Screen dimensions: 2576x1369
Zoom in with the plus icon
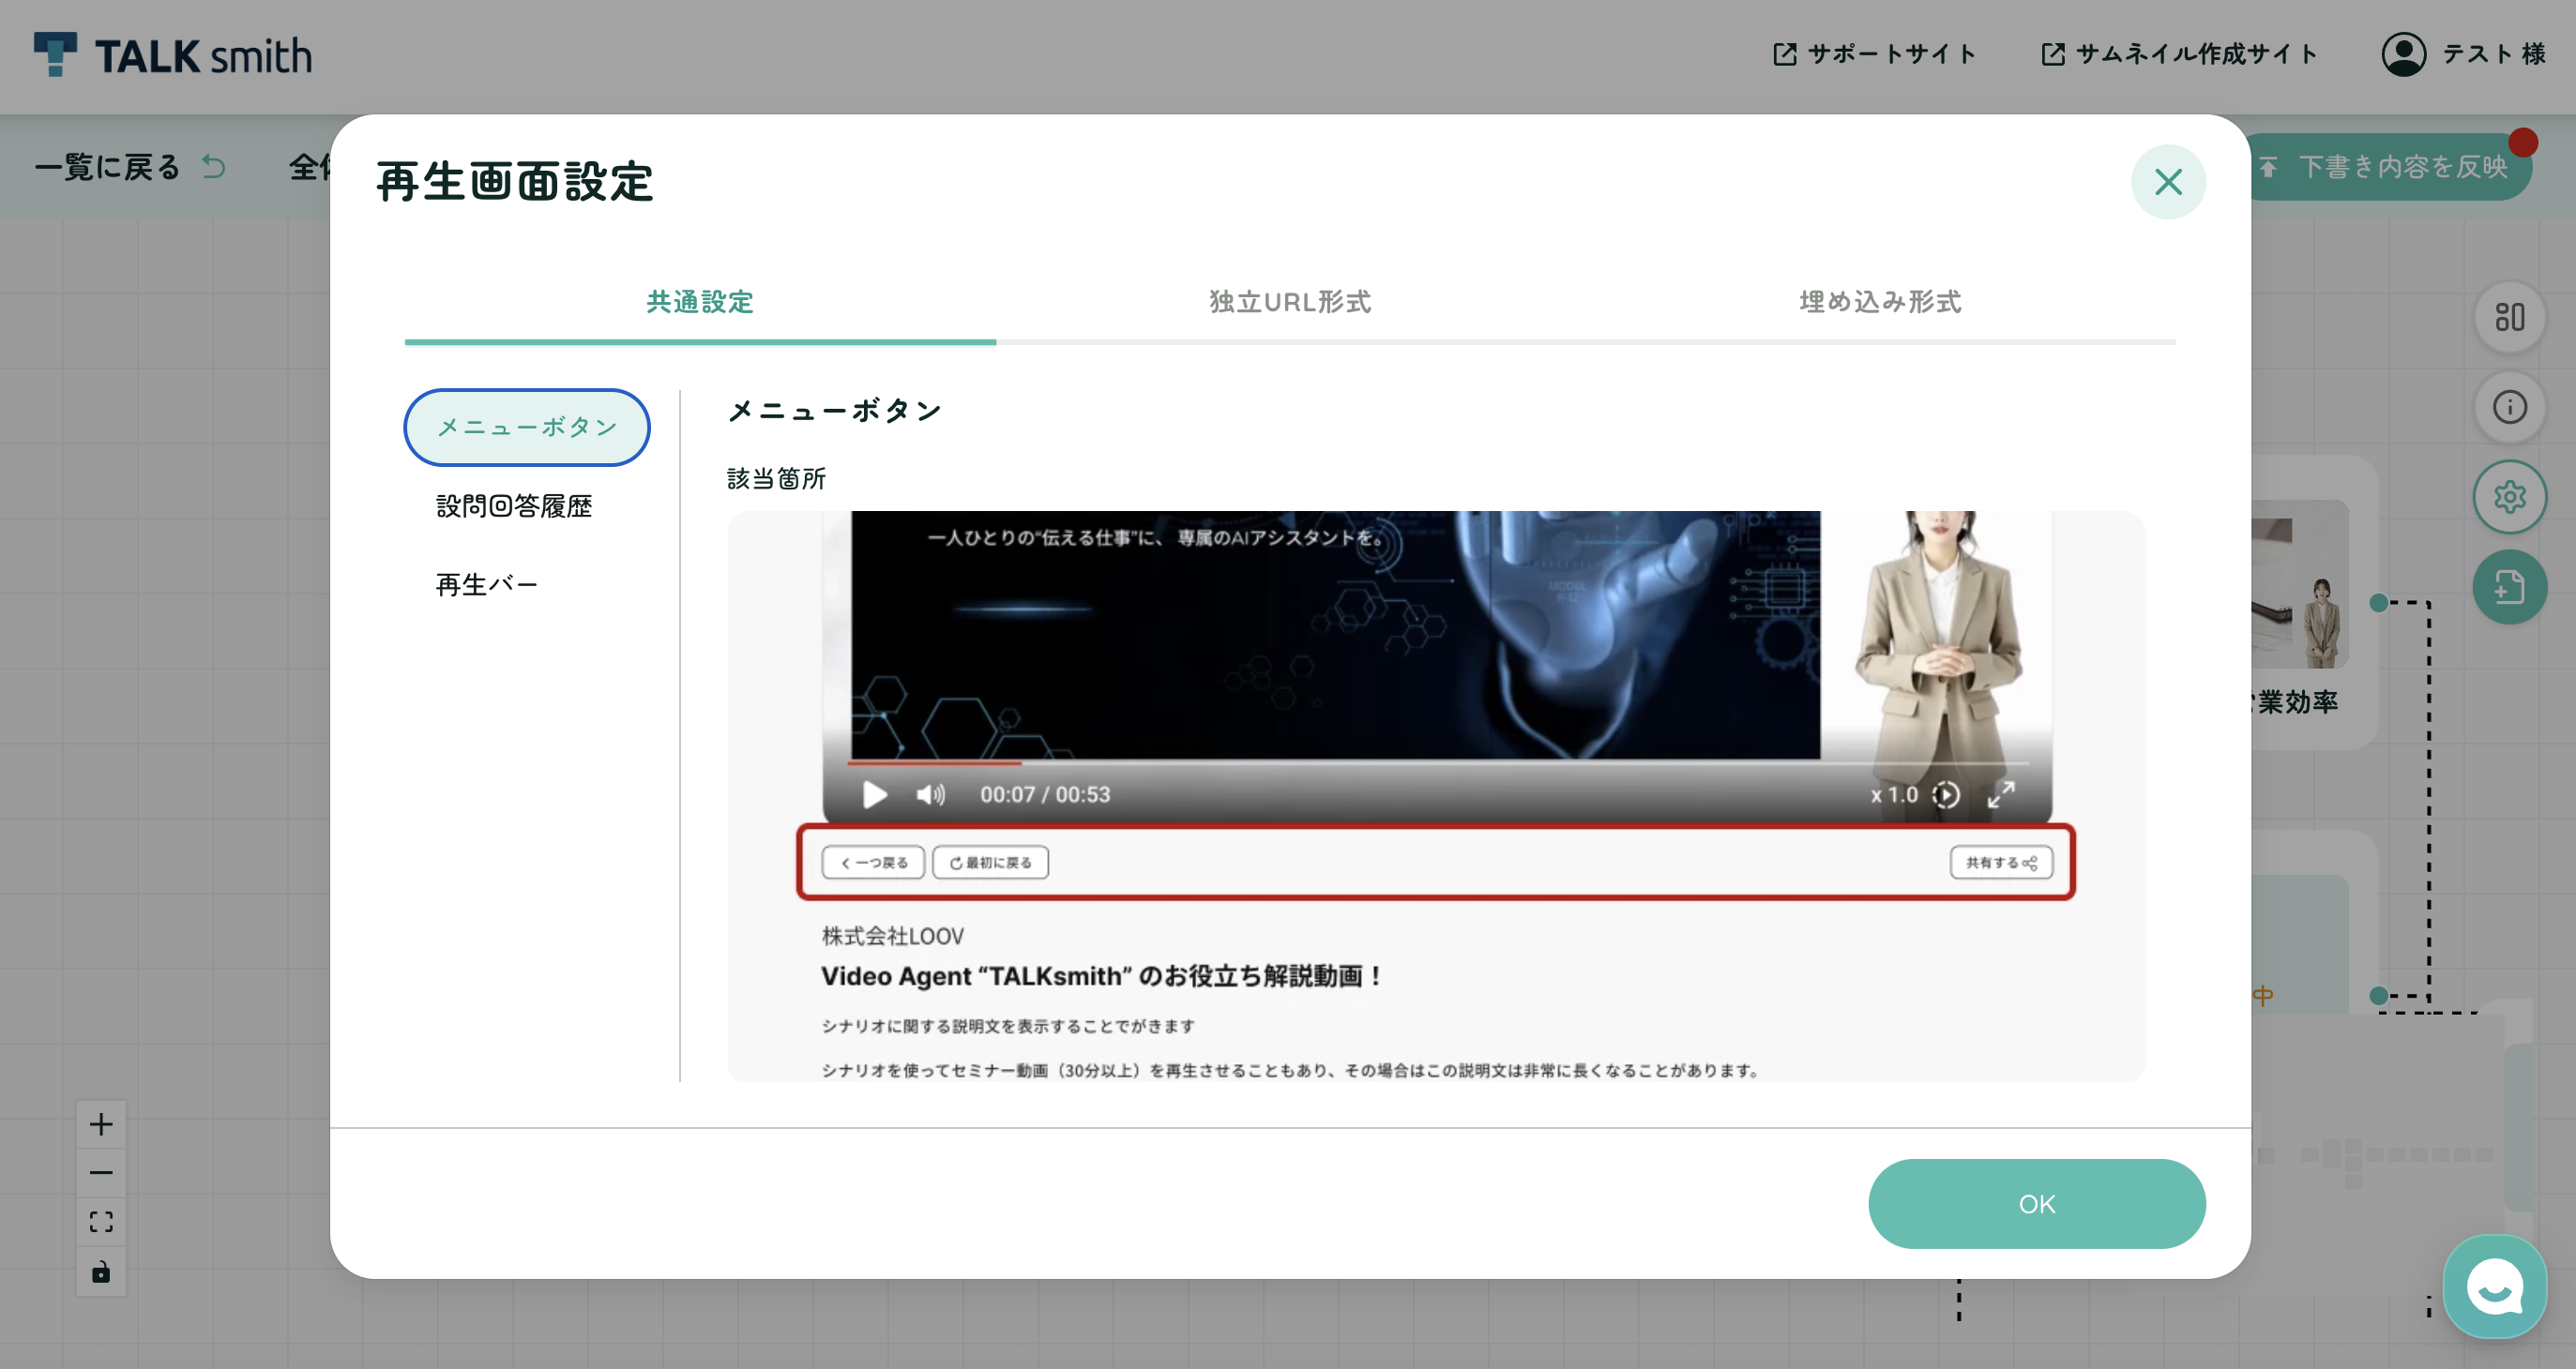click(x=101, y=1125)
